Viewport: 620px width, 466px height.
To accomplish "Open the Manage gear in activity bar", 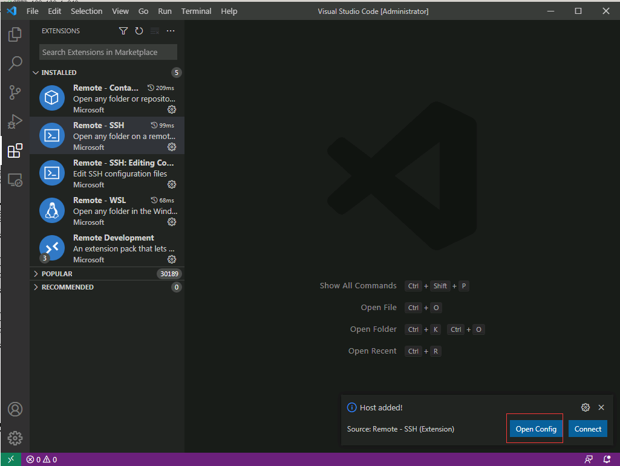I will pyautogui.click(x=15, y=438).
